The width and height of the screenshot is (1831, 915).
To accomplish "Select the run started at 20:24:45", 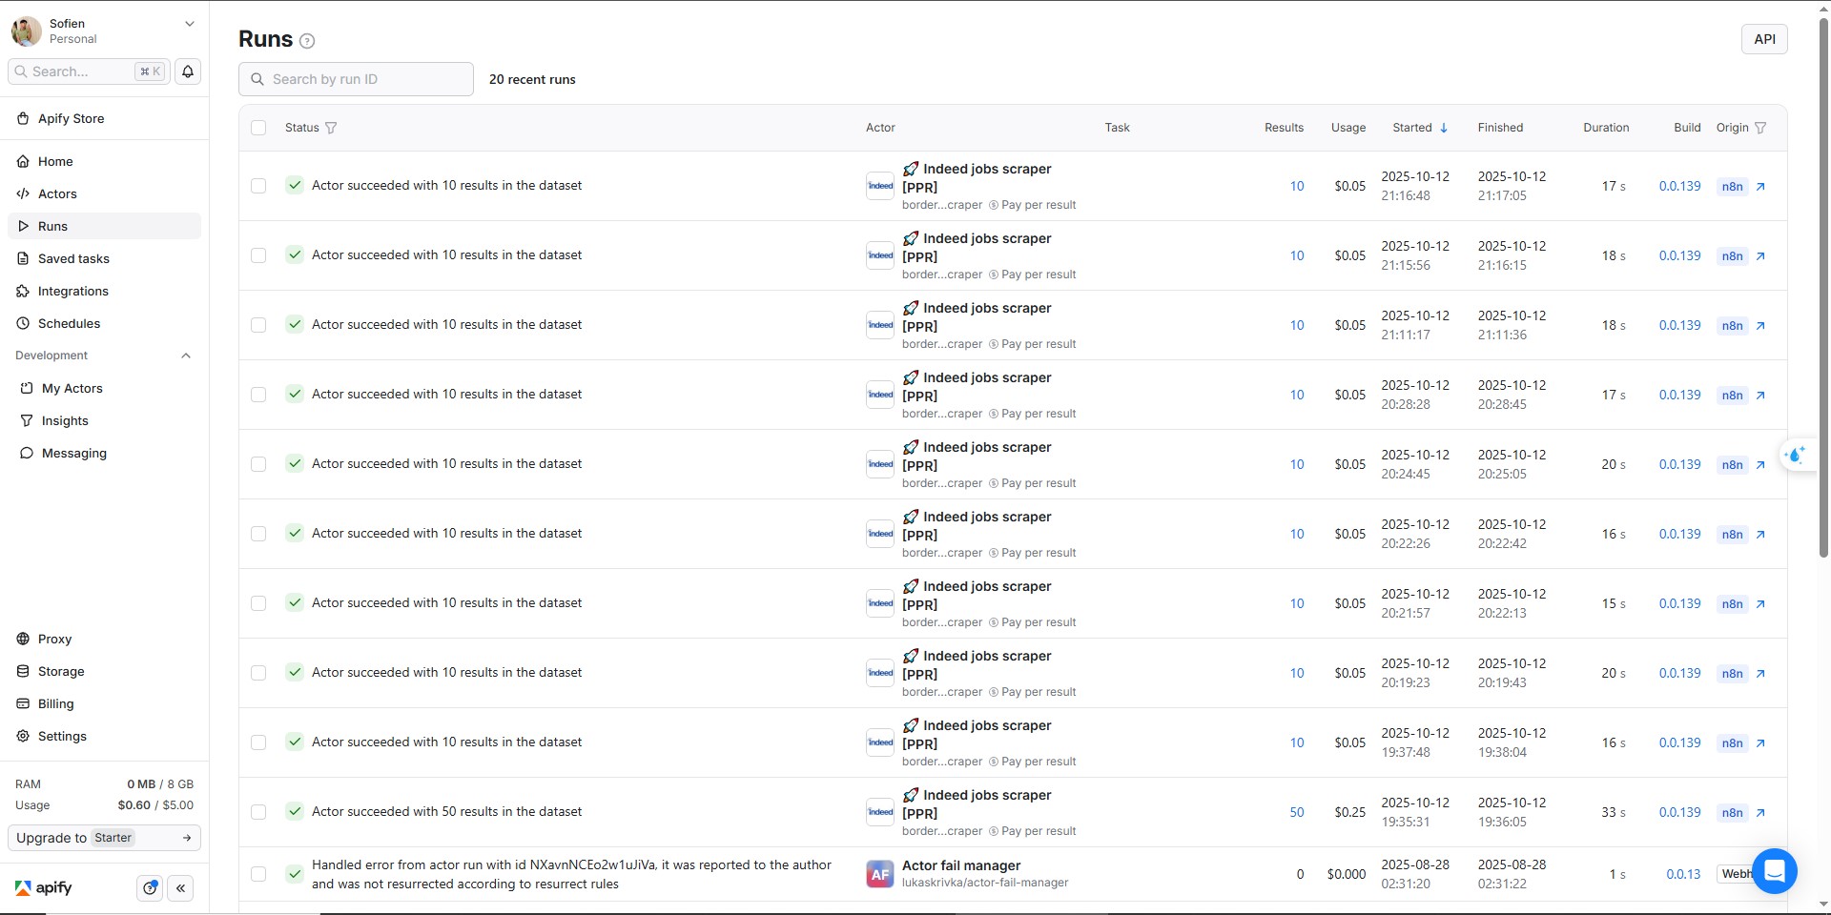I will click(x=258, y=464).
